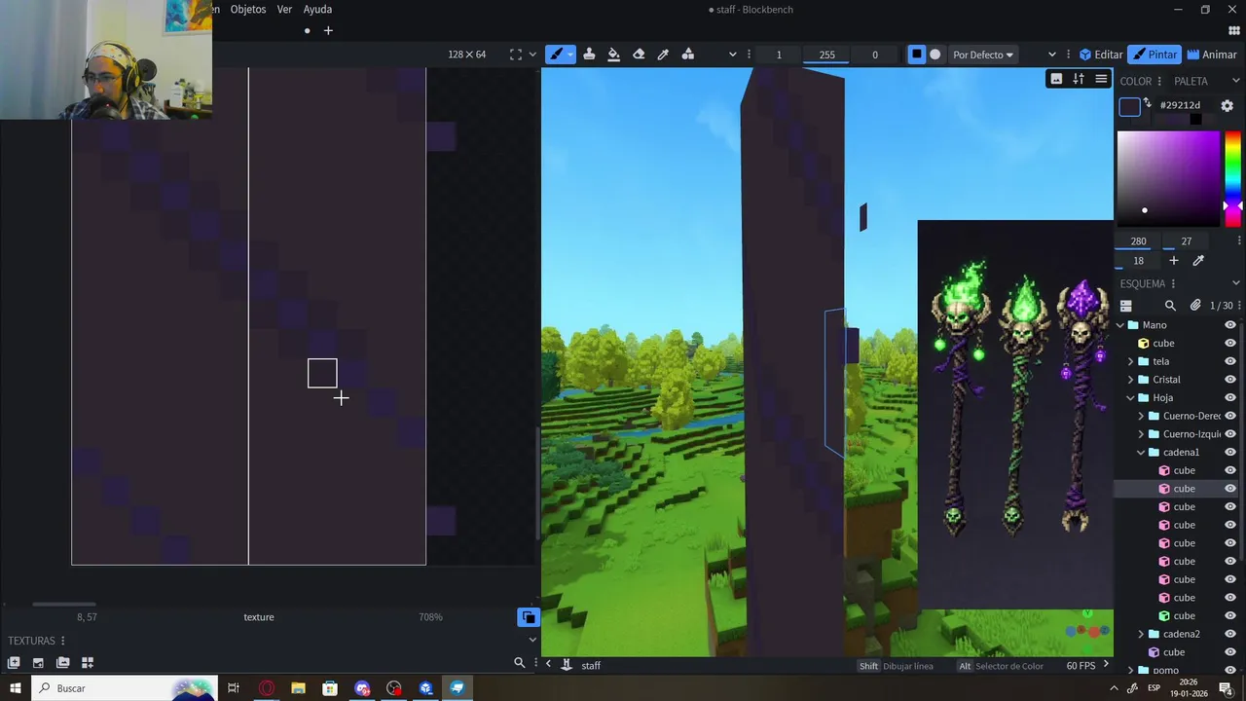Toggle the viewport background image icon

click(1056, 79)
